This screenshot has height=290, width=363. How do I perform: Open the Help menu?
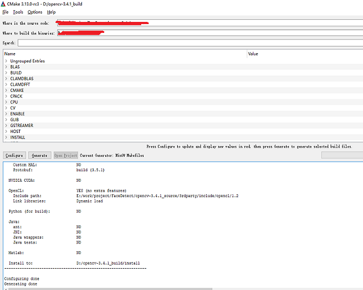[51, 12]
